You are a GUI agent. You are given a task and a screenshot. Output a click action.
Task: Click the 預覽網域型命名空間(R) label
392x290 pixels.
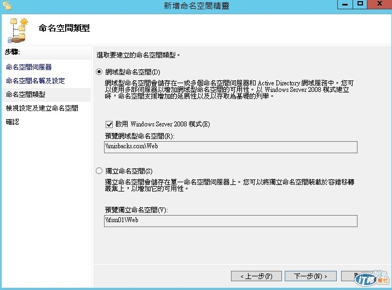click(140, 136)
